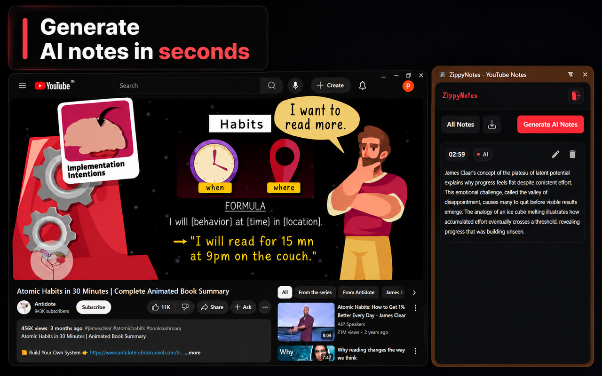The height and width of the screenshot is (376, 602).
Task: Delete the 02:59 note
Action: (x=572, y=154)
